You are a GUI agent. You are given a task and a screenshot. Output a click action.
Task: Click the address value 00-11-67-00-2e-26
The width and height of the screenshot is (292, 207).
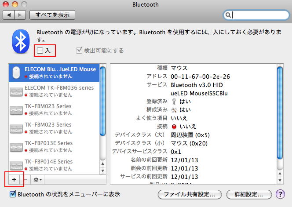(200, 76)
